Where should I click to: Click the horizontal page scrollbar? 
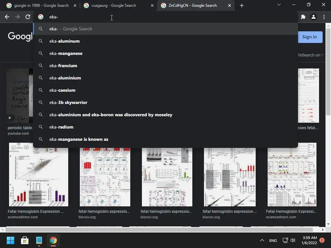(x=159, y=230)
